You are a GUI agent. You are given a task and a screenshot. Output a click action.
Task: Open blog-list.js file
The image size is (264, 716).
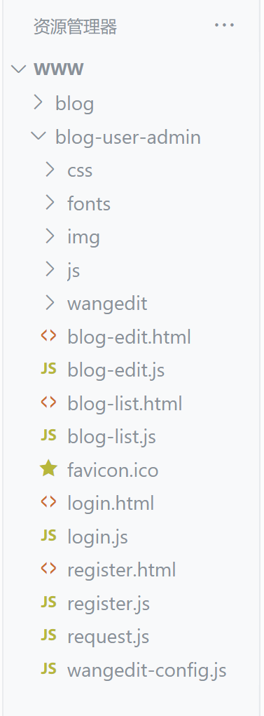tap(132, 436)
